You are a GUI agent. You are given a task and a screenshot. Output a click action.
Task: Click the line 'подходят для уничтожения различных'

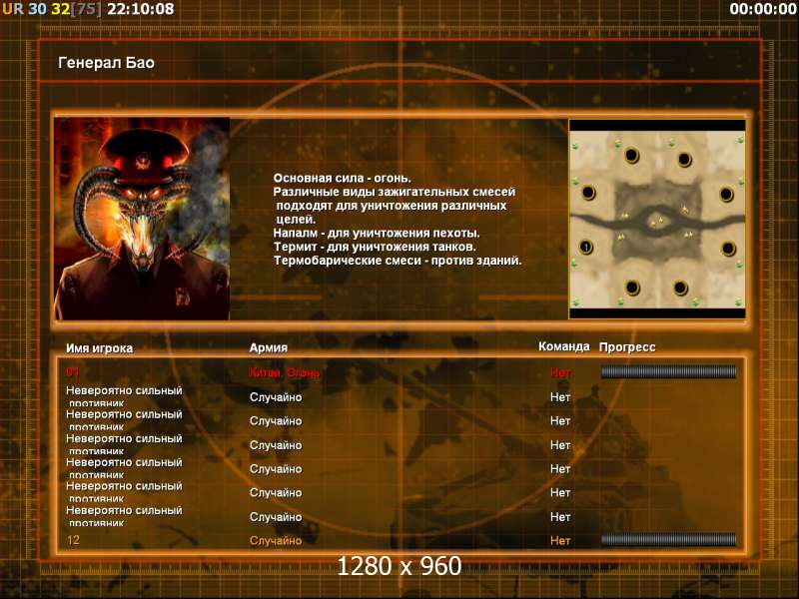click(392, 206)
